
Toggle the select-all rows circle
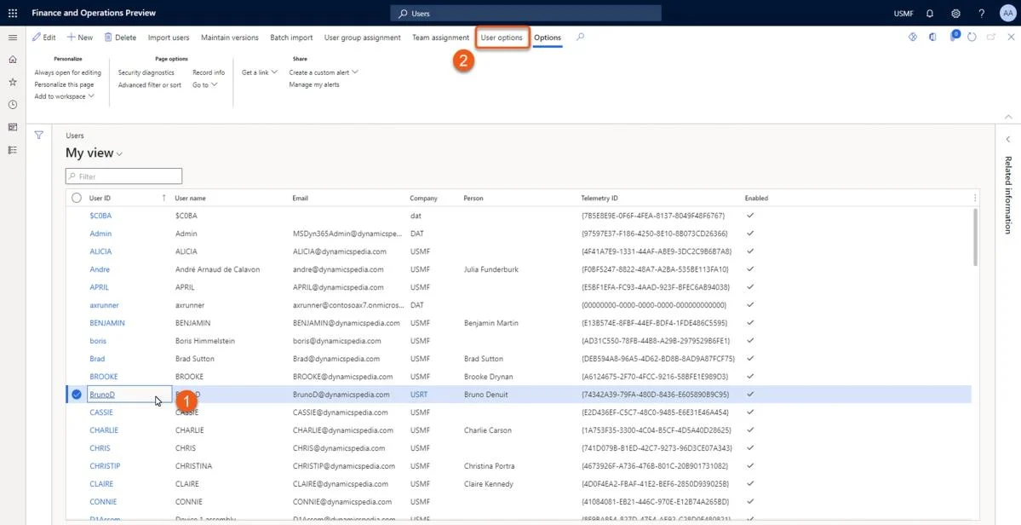77,198
